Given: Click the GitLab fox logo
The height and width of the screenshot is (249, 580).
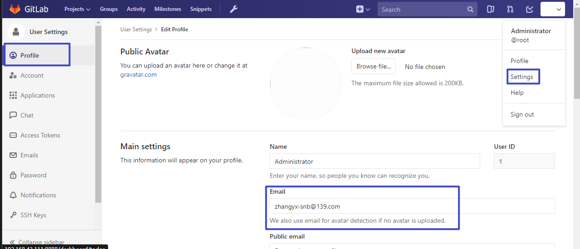Looking at the screenshot, I should [15, 9].
